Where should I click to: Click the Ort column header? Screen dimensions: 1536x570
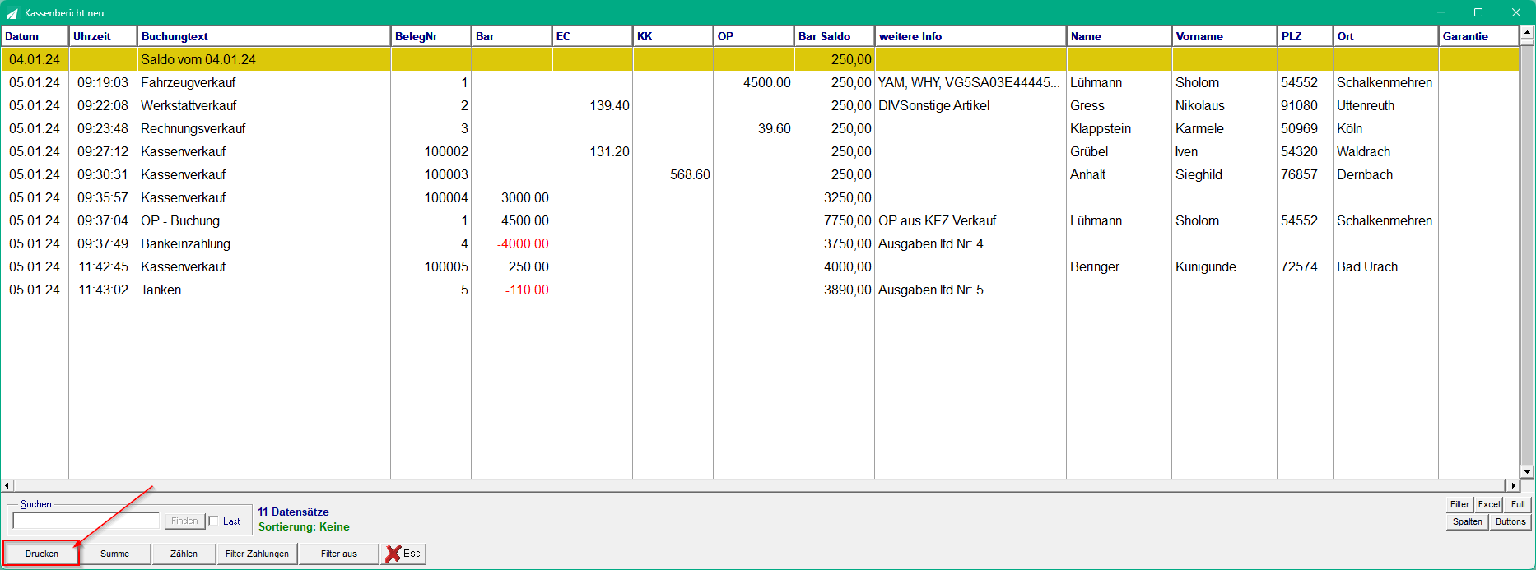pos(1386,36)
